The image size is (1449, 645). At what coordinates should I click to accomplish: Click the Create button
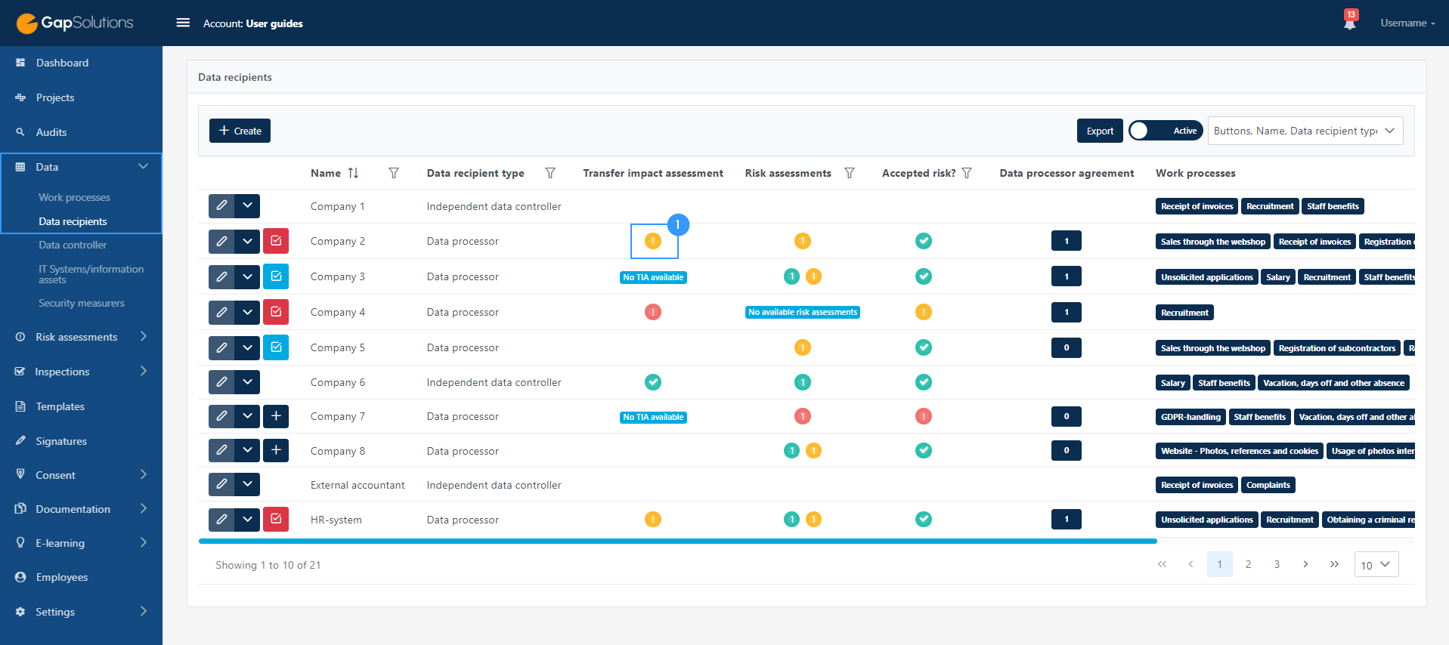[x=240, y=131]
